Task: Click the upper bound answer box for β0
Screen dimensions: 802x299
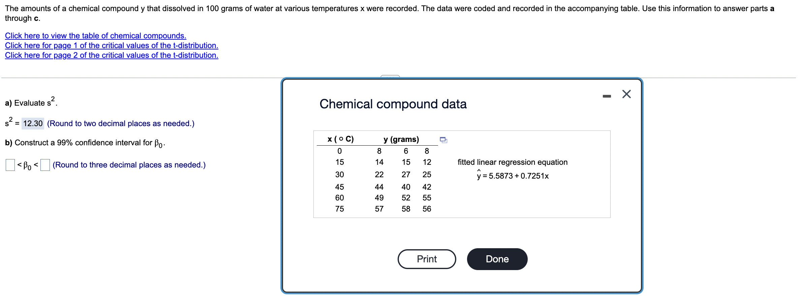Action: [x=45, y=165]
